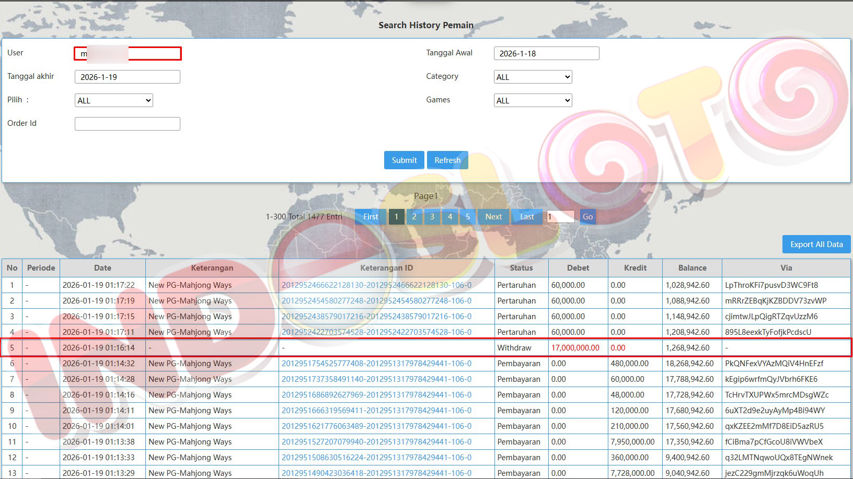Open the Category dropdown

tap(533, 77)
